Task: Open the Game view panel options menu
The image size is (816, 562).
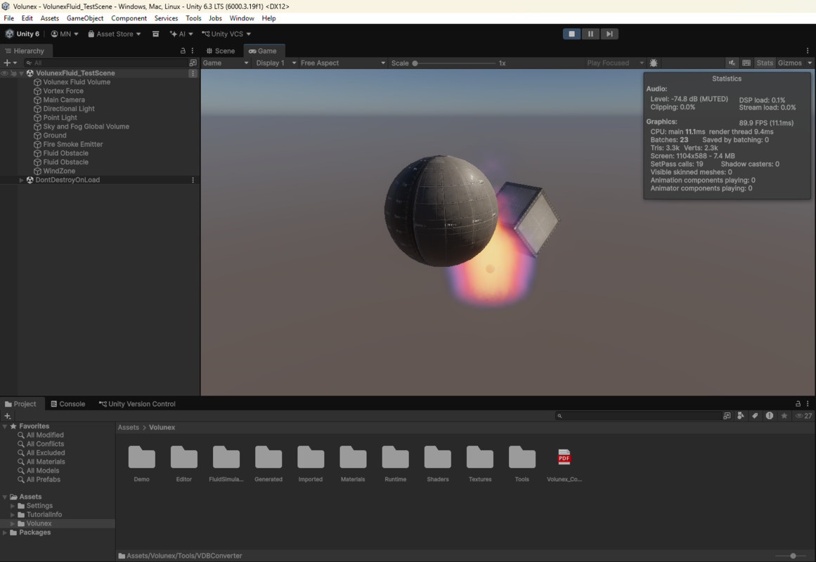Action: pyautogui.click(x=808, y=51)
